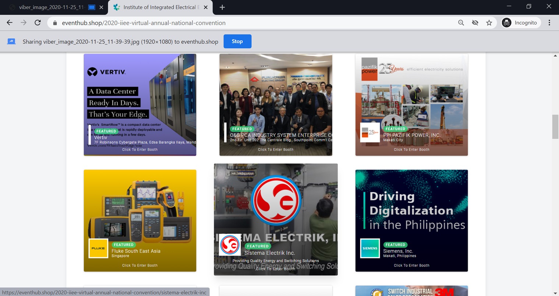Open the PPI Pazifik Power booth card
The width and height of the screenshot is (559, 296).
411,105
